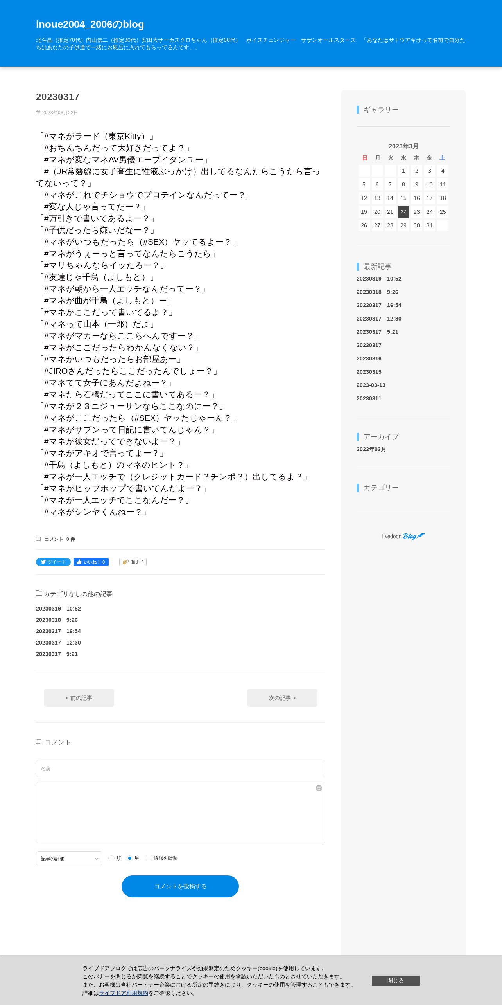The width and height of the screenshot is (502, 1005).
Task: Open related article 20230317 12:30 below post
Action: pos(58,643)
